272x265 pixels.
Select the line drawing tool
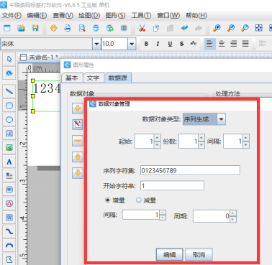click(x=9, y=91)
